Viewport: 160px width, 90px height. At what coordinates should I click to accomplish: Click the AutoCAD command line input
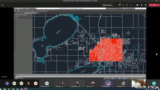(80, 76)
